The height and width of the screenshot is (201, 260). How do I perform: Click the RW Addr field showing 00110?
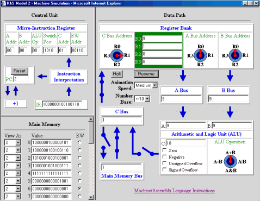click(x=79, y=50)
